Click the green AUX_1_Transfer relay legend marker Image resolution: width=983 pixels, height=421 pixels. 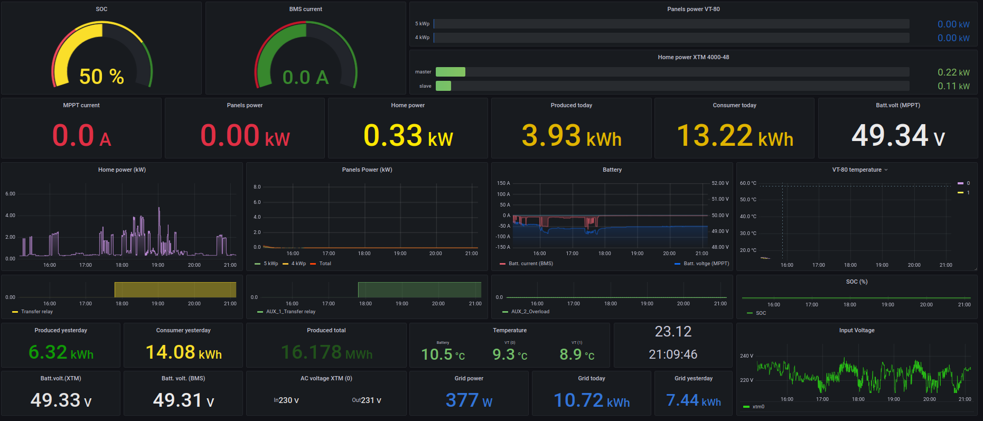click(x=260, y=312)
